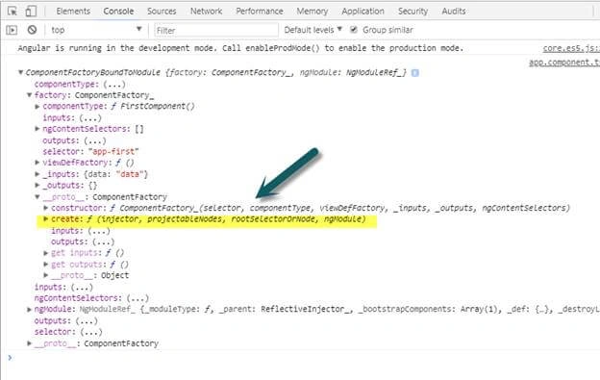The width and height of the screenshot is (600, 380).
Task: Open the Network tab
Action: click(206, 12)
